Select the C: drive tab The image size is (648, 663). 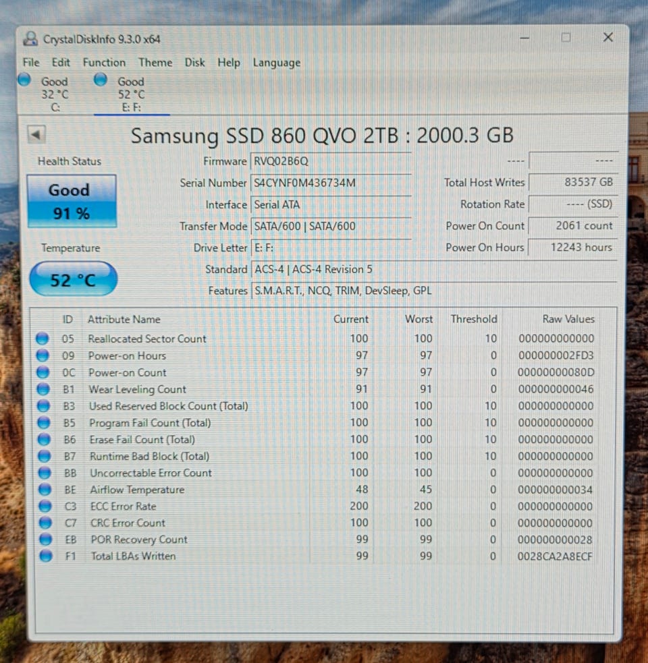tap(55, 94)
